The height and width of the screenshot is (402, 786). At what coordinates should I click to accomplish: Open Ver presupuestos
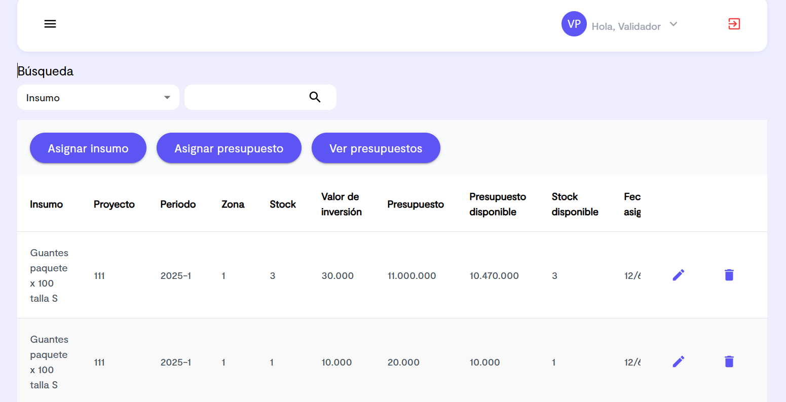click(376, 148)
